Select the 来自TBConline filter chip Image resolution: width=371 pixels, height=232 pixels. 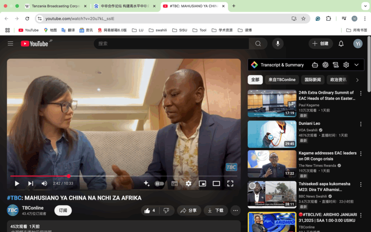[x=282, y=80]
